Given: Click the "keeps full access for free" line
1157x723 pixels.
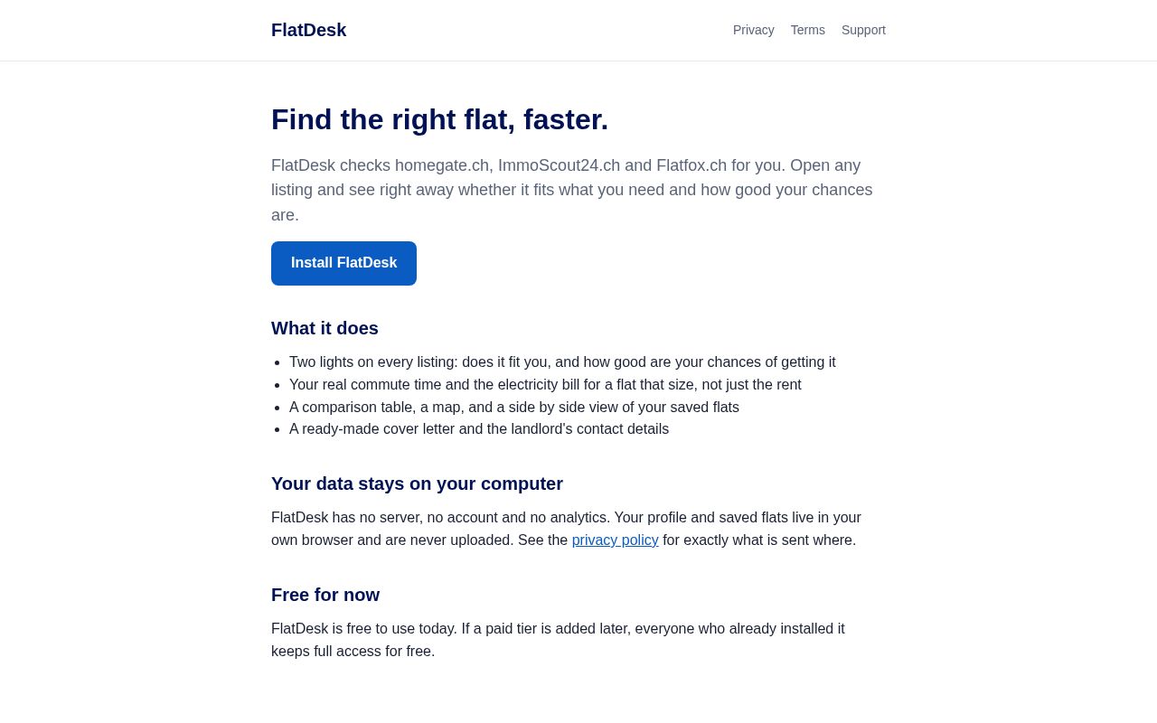Looking at the screenshot, I should [x=353, y=652].
